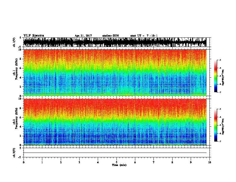The height and width of the screenshot is (182, 236).
Task: Click the "ch.3(V)" axis label
Action: [14, 153]
